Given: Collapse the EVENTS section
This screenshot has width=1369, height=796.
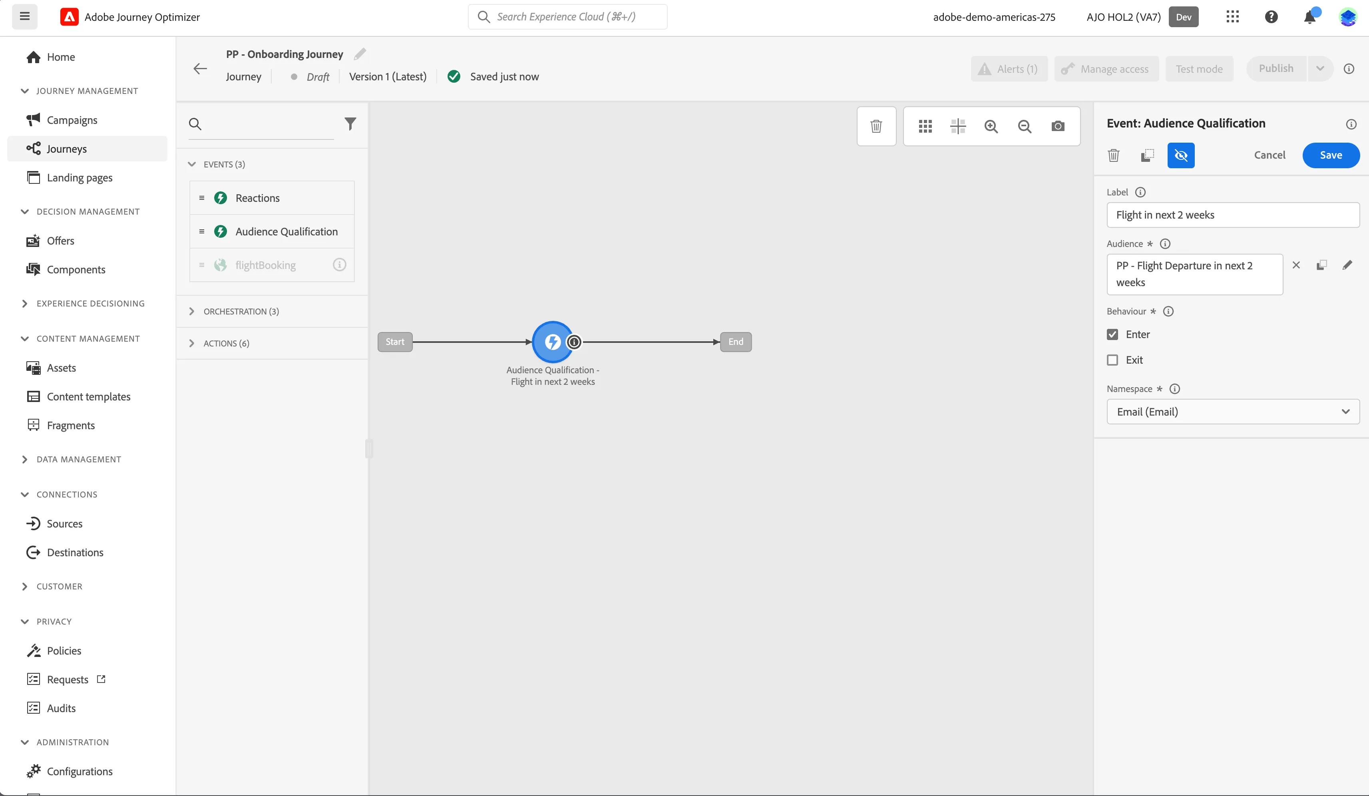Looking at the screenshot, I should point(192,164).
